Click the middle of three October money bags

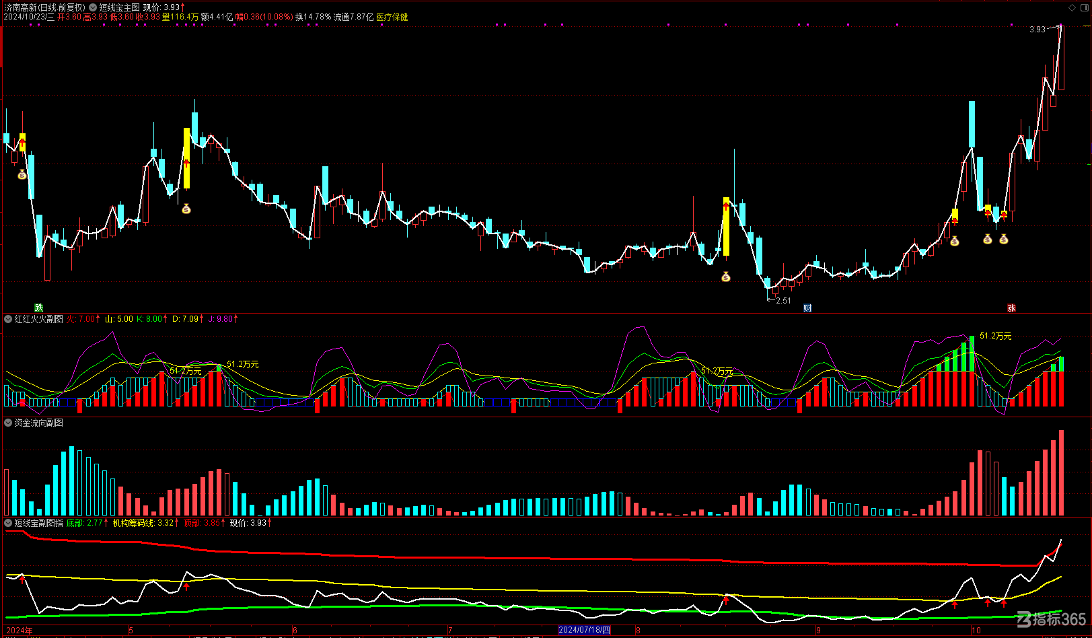988,239
